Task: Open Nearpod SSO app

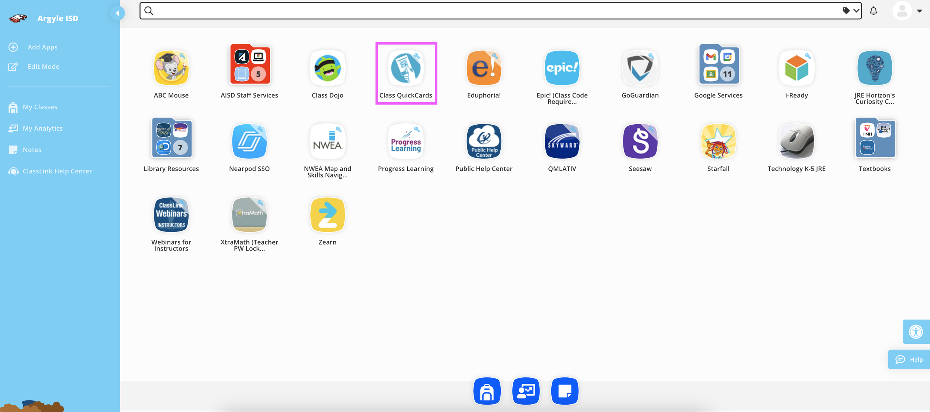Action: [x=249, y=141]
